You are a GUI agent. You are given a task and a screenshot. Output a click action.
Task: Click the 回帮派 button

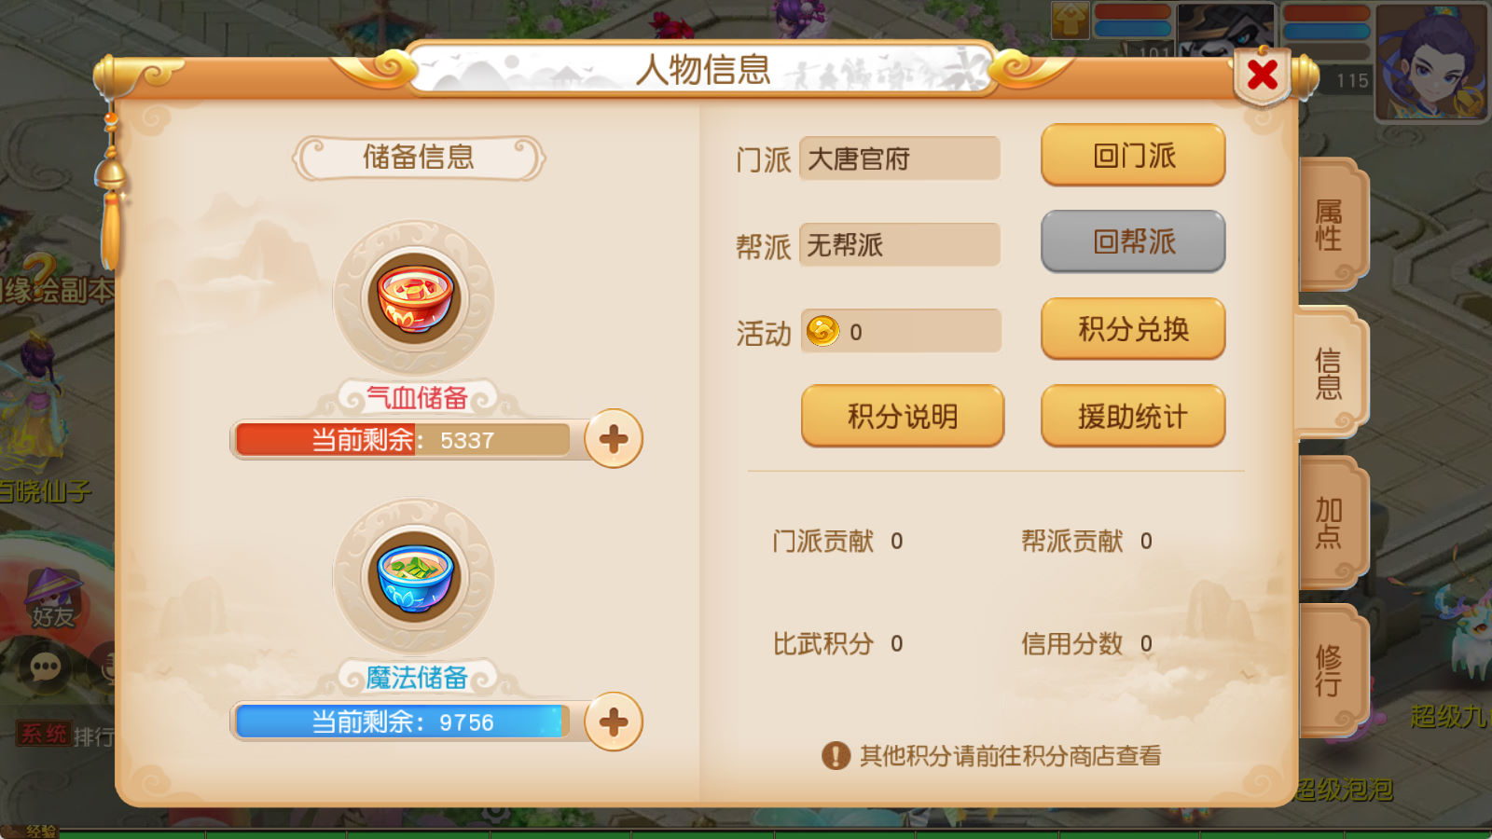1133,241
